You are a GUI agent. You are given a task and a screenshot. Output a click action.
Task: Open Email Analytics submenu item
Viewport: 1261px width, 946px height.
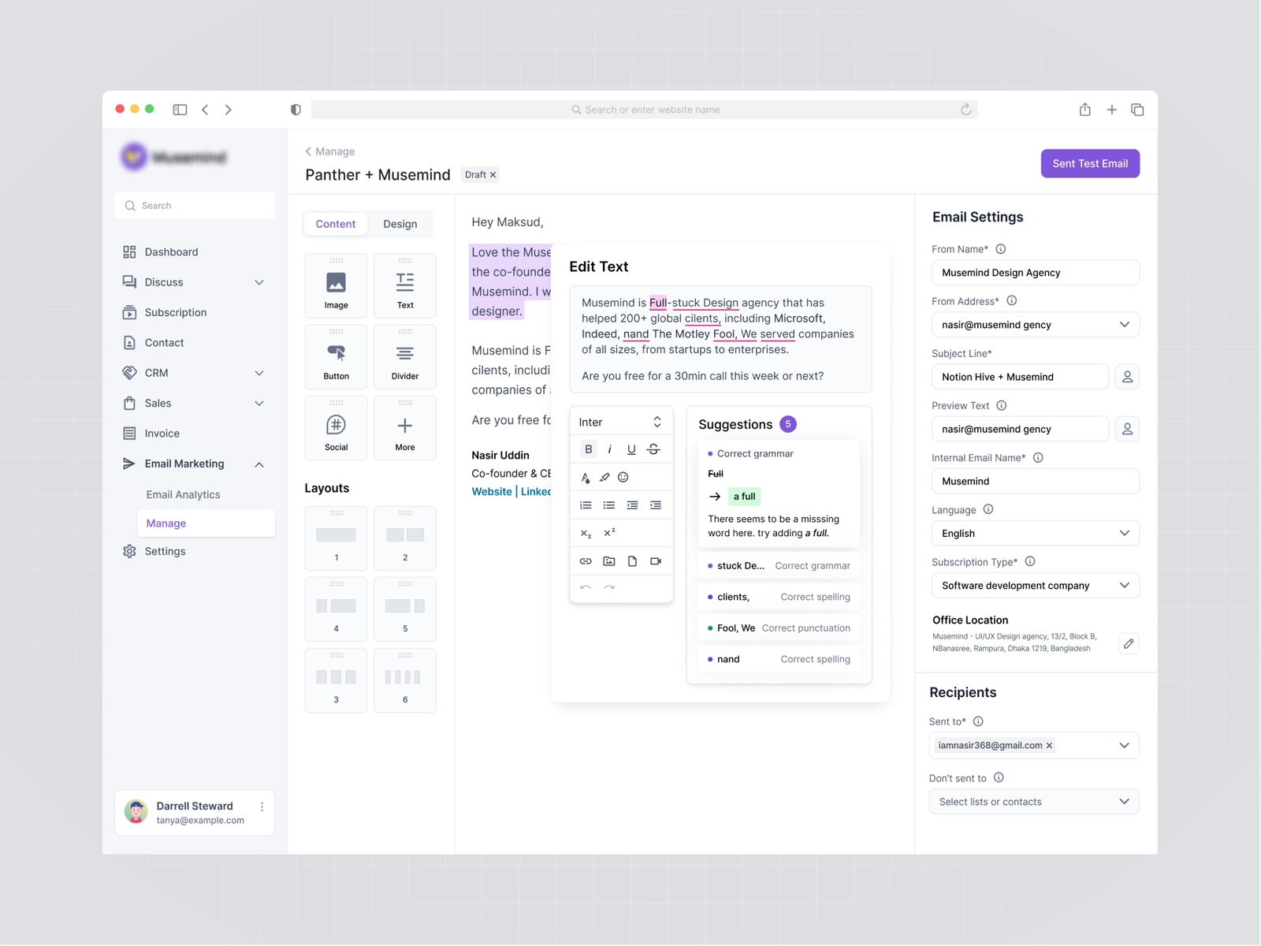183,495
